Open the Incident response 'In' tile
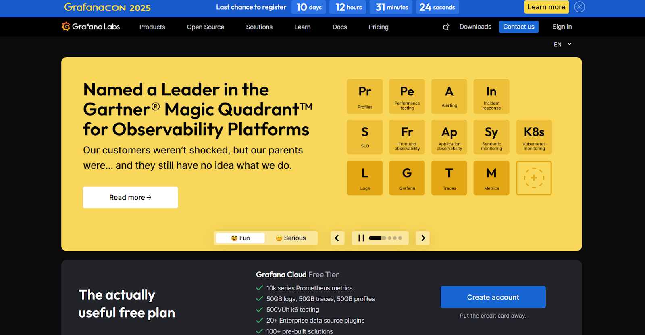Screen dimensions: 645x335 coord(491,96)
